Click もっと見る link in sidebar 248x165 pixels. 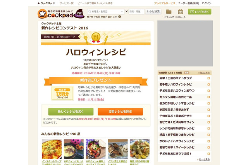coord(204,160)
